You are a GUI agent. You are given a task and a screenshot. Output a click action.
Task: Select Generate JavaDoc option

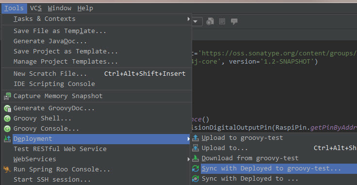click(97, 41)
